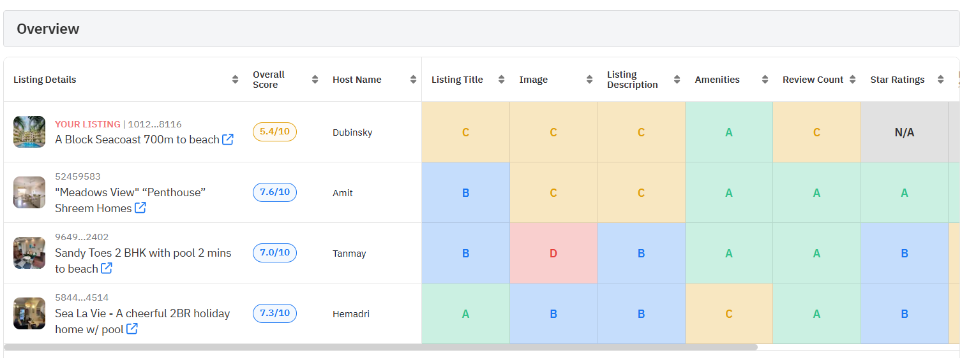Screen dimensions: 962x358
Task: Sort table by Host Name arrows
Action: (412, 80)
